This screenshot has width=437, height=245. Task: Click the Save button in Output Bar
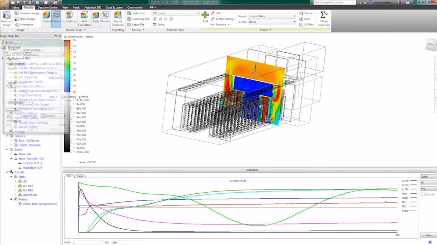pyautogui.click(x=429, y=235)
